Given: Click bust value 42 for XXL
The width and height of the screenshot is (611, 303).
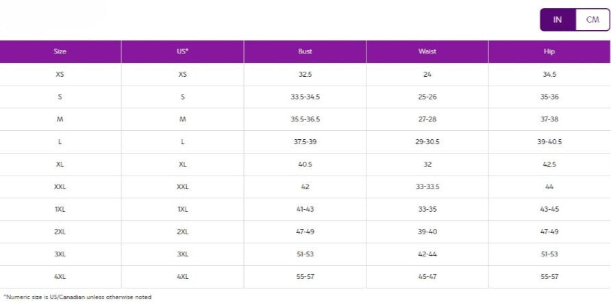Looking at the screenshot, I should 305,187.
